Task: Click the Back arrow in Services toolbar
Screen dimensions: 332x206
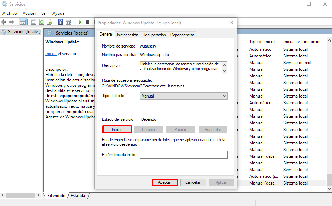Action: pos(4,22)
